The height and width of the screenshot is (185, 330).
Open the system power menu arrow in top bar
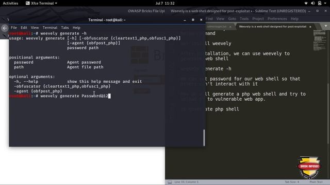(x=325, y=3)
